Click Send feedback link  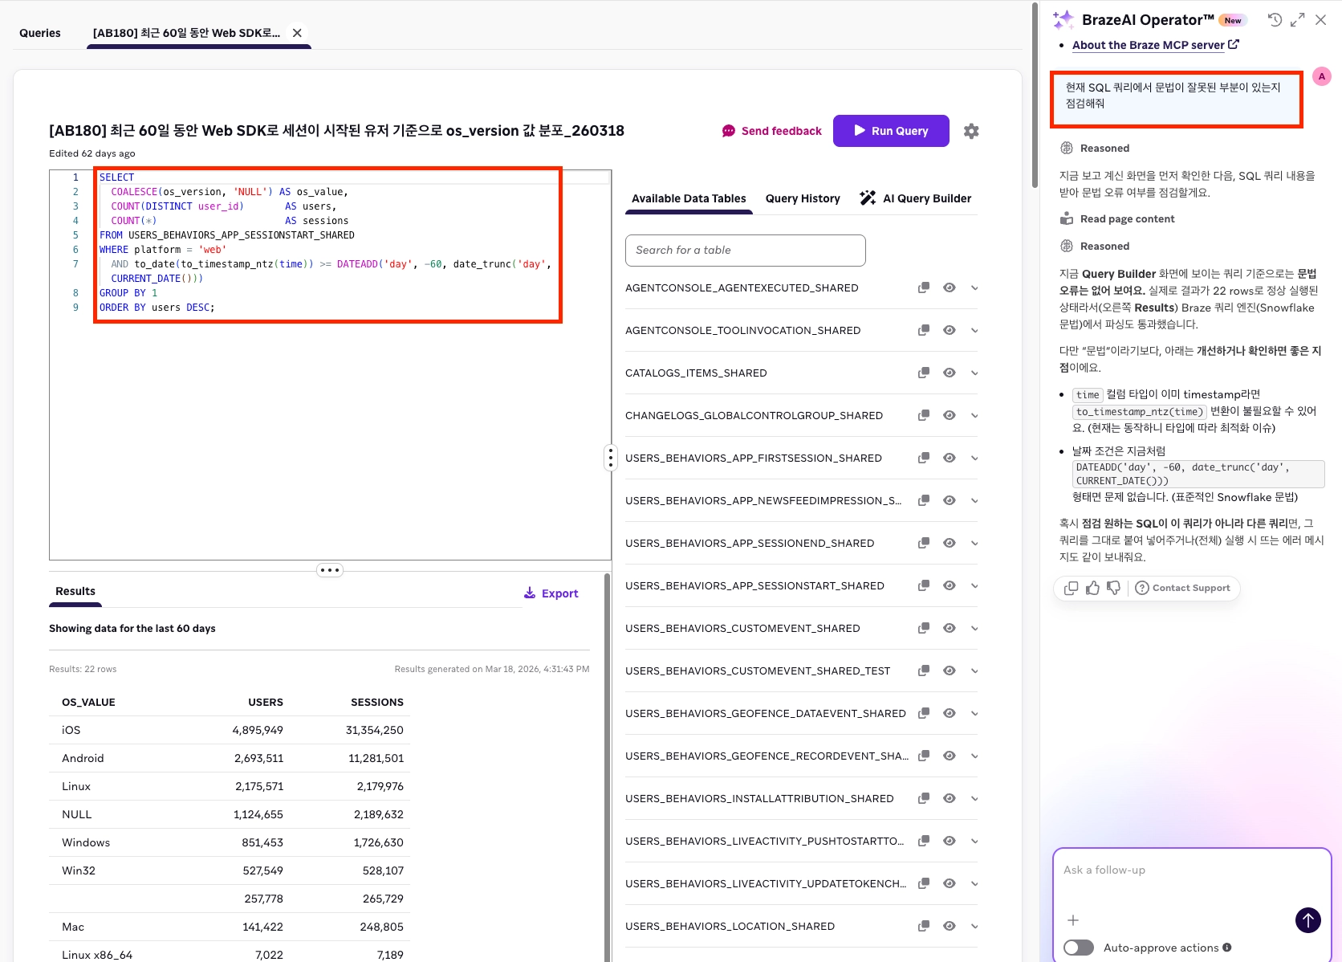point(772,131)
